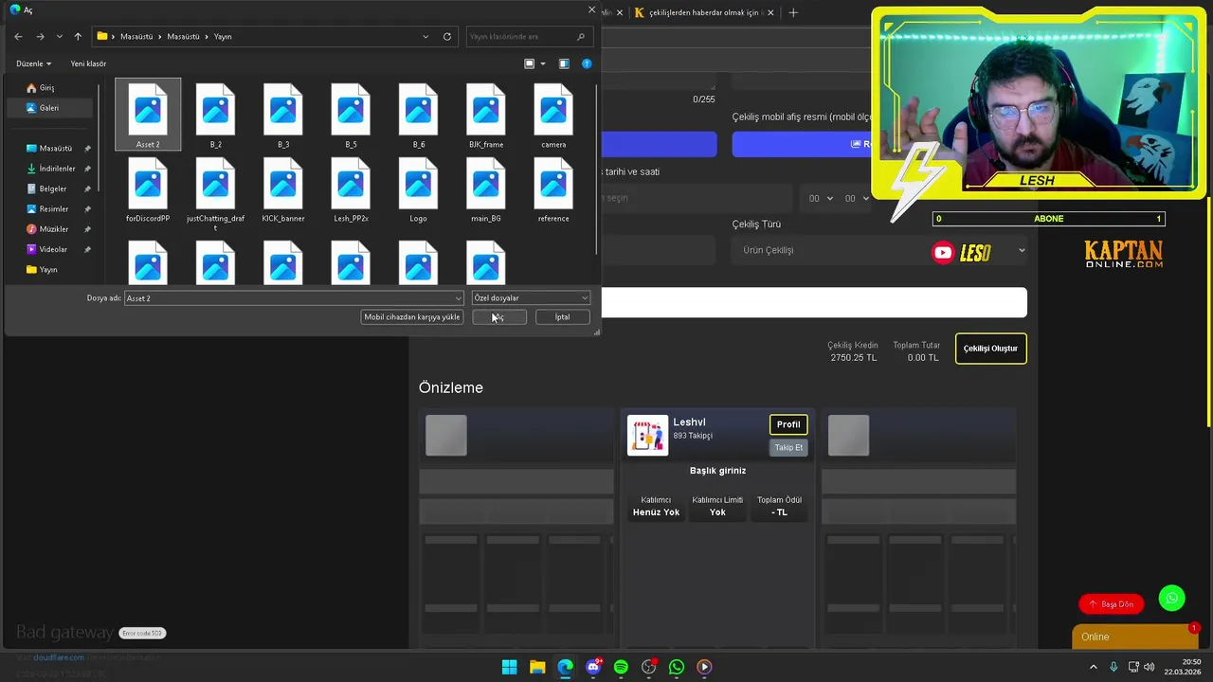Image resolution: width=1213 pixels, height=682 pixels.
Task: Select the camera image file
Action: click(x=553, y=115)
